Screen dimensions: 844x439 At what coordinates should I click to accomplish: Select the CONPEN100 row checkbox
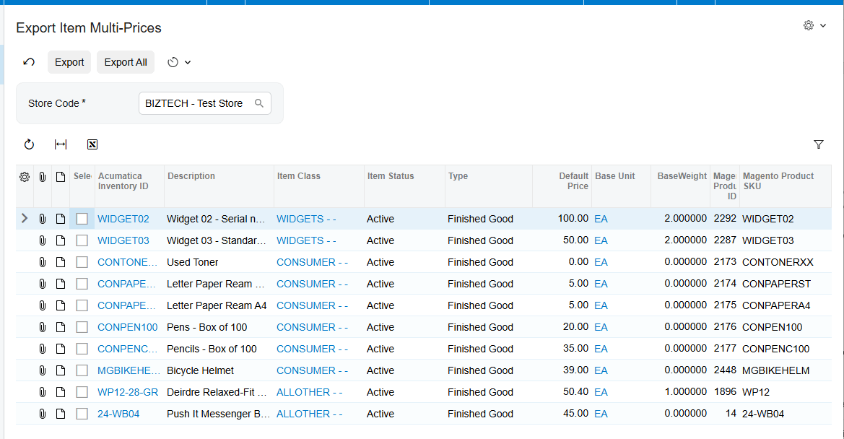pyautogui.click(x=82, y=327)
